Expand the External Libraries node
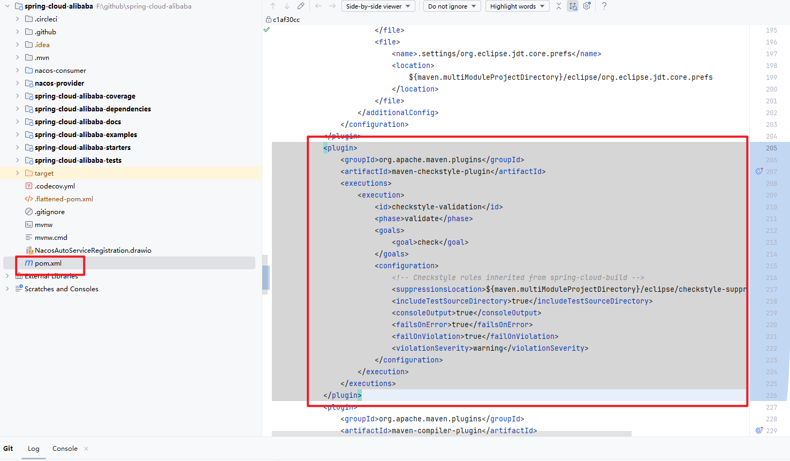 (7, 276)
